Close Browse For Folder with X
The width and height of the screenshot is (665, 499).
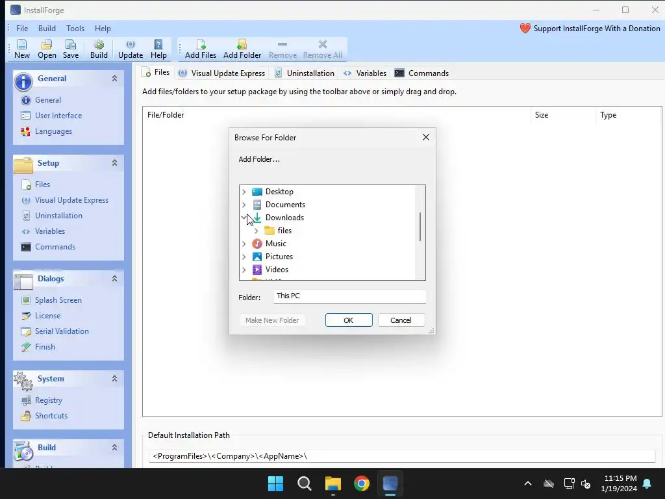click(x=426, y=137)
